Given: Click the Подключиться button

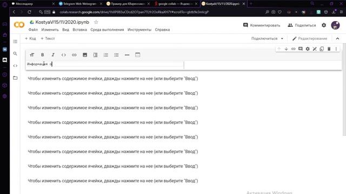Looking at the screenshot, I should tap(264, 38).
